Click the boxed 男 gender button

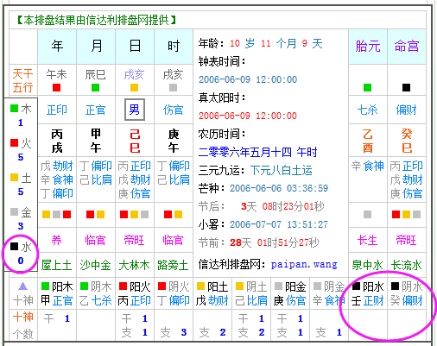point(135,110)
